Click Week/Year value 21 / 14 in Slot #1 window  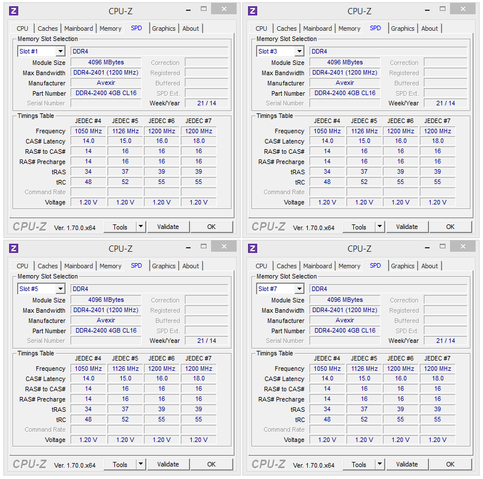click(x=207, y=103)
